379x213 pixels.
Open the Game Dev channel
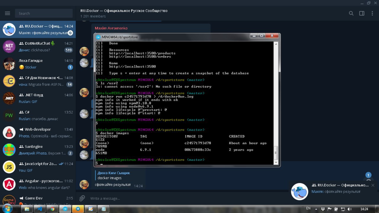coord(38,198)
